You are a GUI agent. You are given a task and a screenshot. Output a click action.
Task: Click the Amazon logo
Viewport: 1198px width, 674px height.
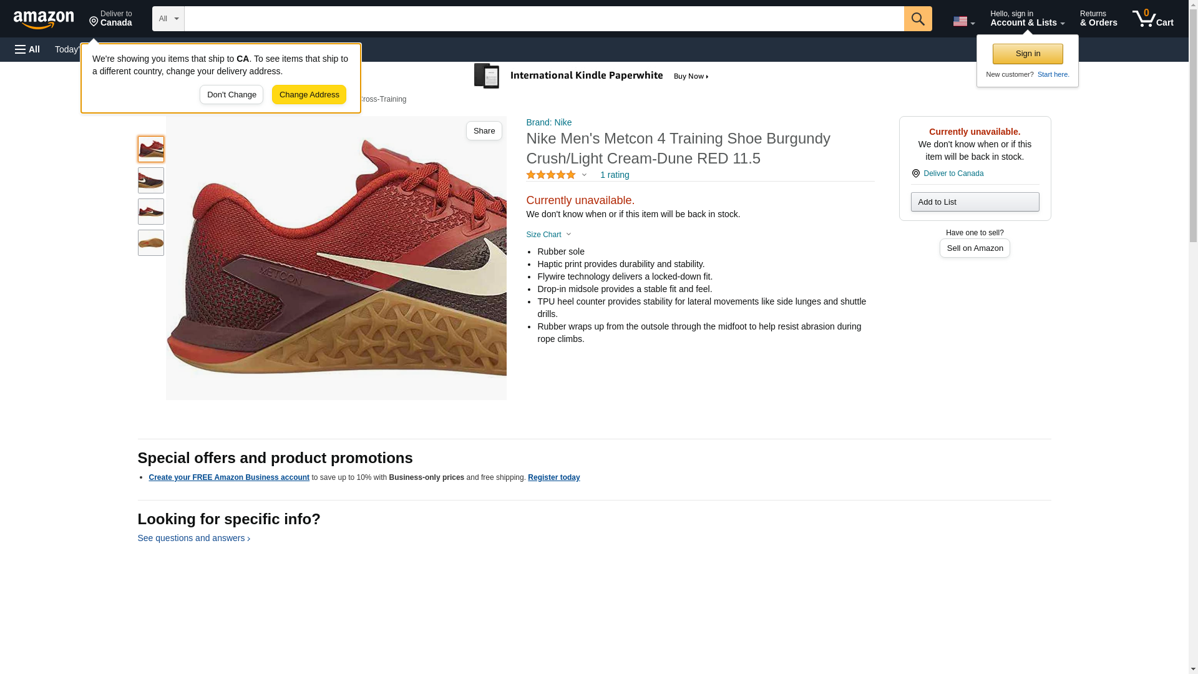(44, 19)
